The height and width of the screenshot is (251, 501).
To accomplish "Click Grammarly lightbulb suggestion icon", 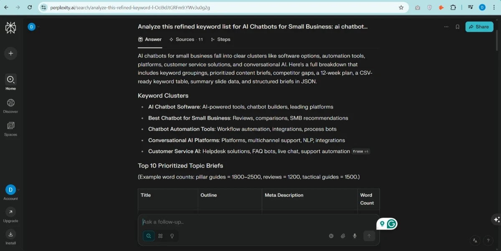I will pos(382,224).
